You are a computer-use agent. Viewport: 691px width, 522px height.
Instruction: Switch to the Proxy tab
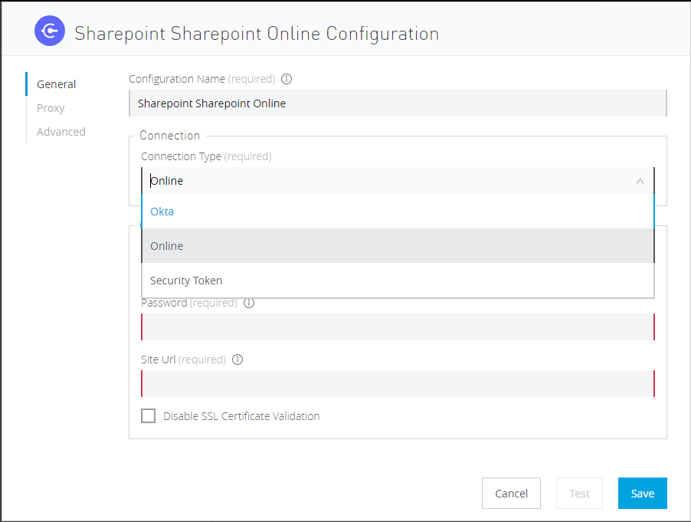50,107
